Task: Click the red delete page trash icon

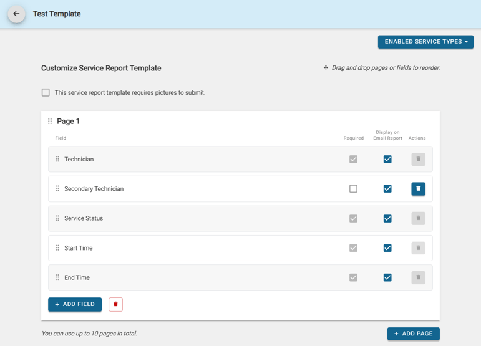Action: click(x=115, y=304)
